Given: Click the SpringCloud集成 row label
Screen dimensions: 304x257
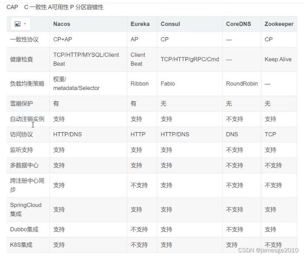Looking at the screenshot, I should 26,210.
